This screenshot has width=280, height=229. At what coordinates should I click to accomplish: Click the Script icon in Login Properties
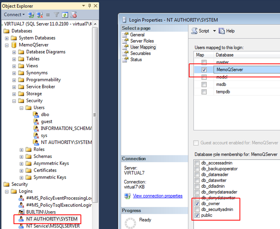tap(195, 31)
